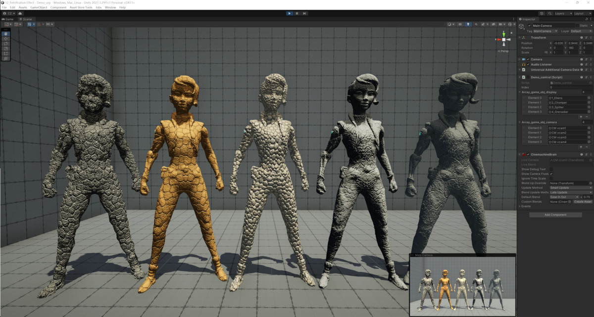The height and width of the screenshot is (317, 594).
Task: Change the Default Blend via its dropdown
Action: [x=563, y=197]
